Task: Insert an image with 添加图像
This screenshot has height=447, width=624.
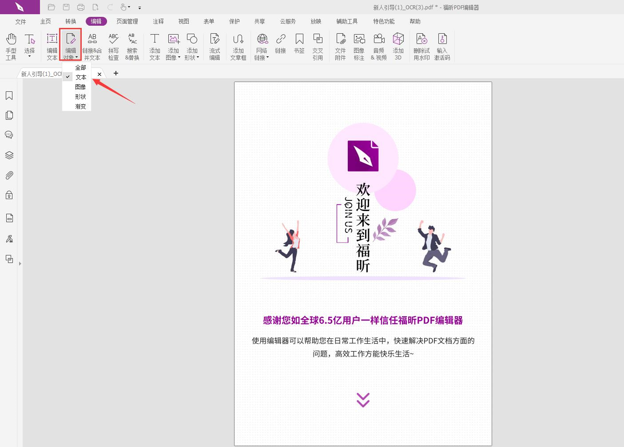Action: (x=173, y=46)
